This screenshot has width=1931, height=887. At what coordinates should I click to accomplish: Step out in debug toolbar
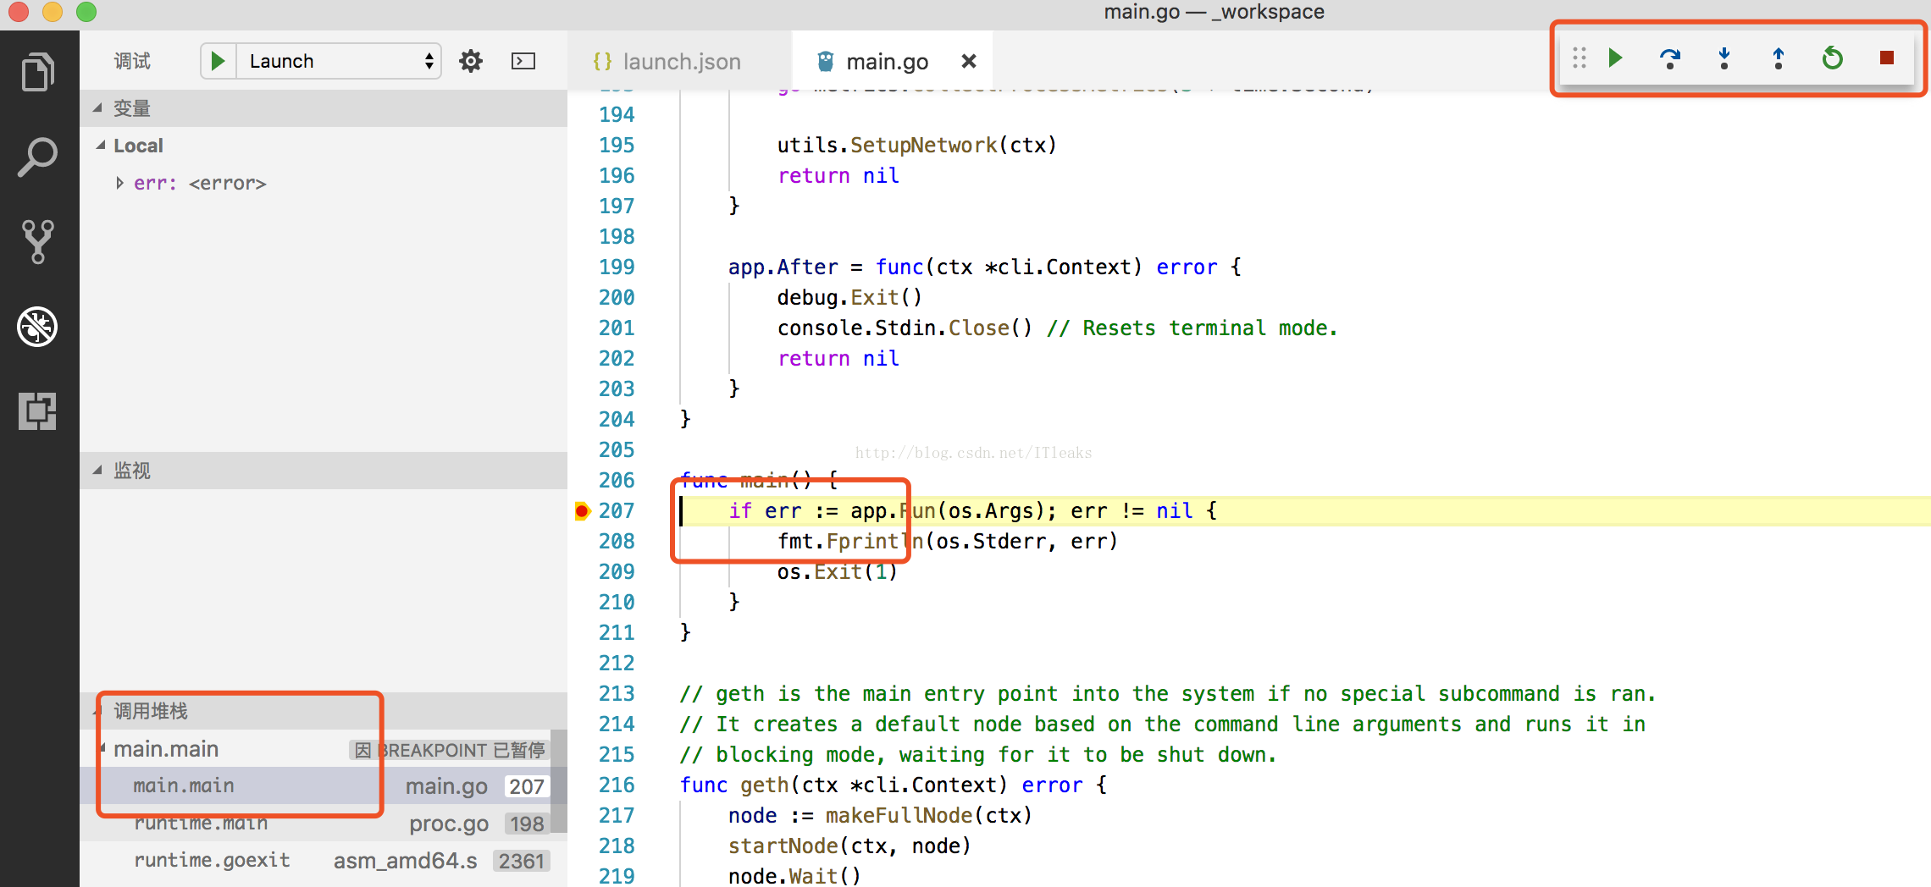point(1778,58)
